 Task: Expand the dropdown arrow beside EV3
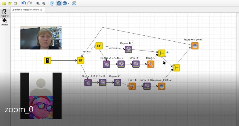pos(69,4)
